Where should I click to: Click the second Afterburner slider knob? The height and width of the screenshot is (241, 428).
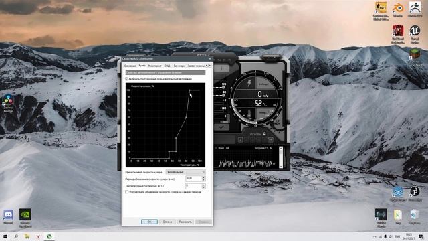click(223, 95)
